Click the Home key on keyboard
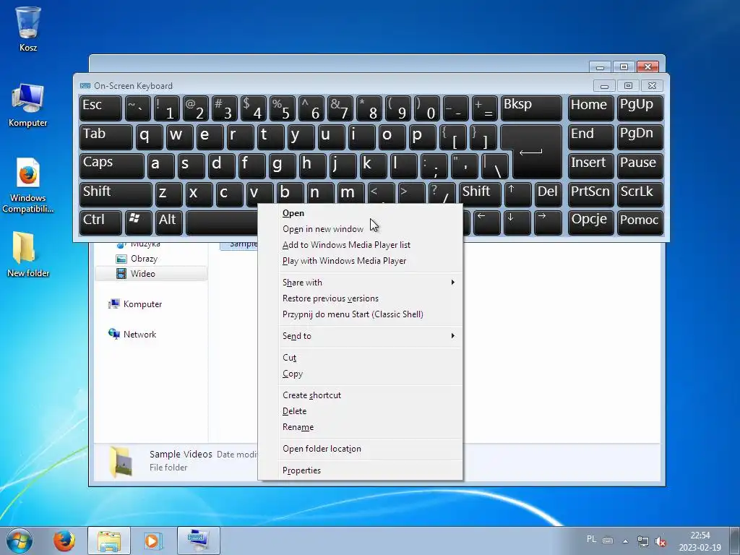The height and width of the screenshot is (555, 740). pos(591,108)
